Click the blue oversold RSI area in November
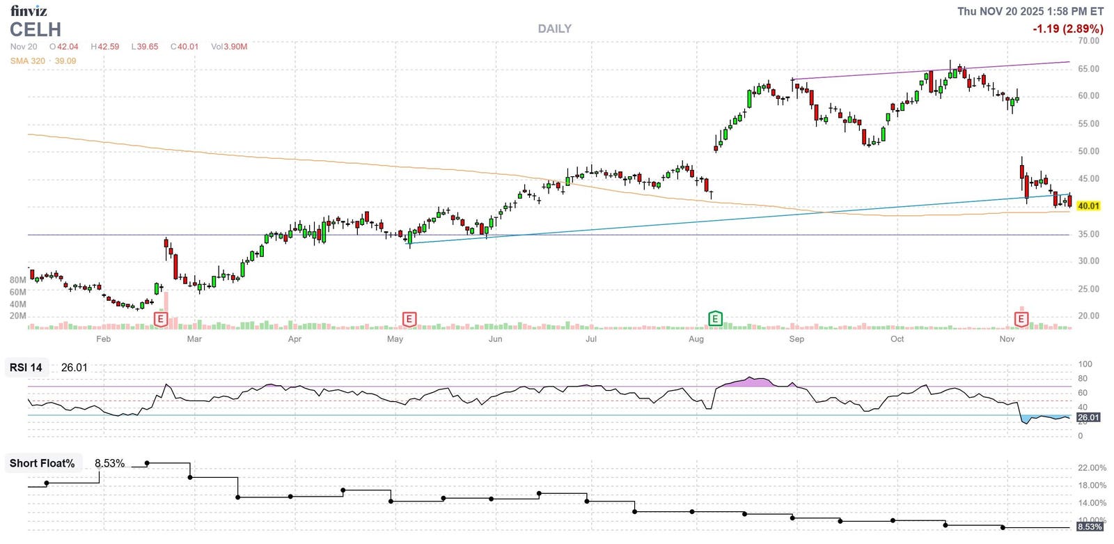 (1044, 418)
